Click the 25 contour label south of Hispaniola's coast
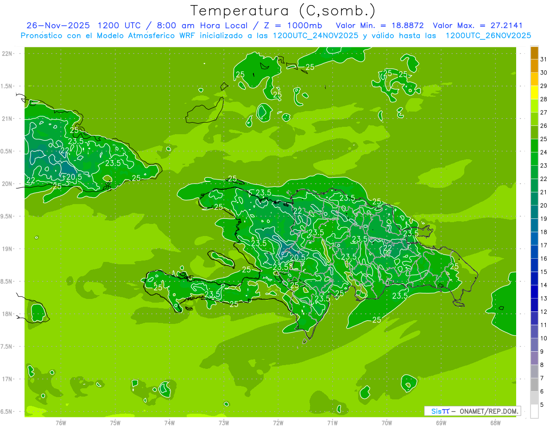The image size is (556, 429). point(377,320)
